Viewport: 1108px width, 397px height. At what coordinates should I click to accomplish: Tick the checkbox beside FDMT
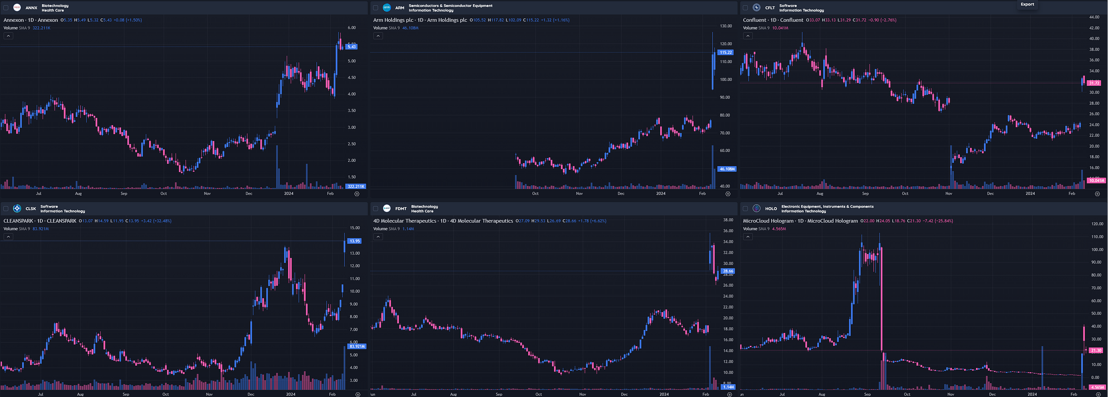(x=376, y=209)
